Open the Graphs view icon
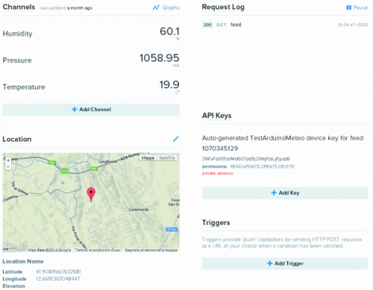Screen dimensions: 373x290 point(156,7)
